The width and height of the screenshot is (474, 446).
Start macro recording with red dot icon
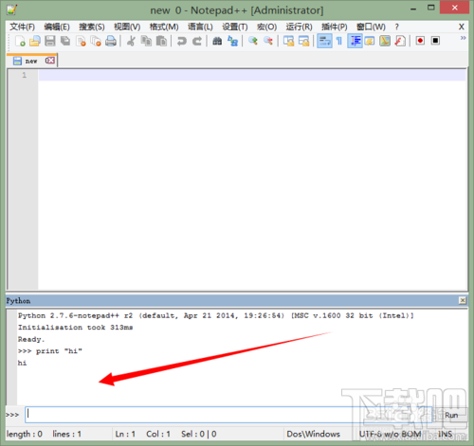[x=420, y=41]
